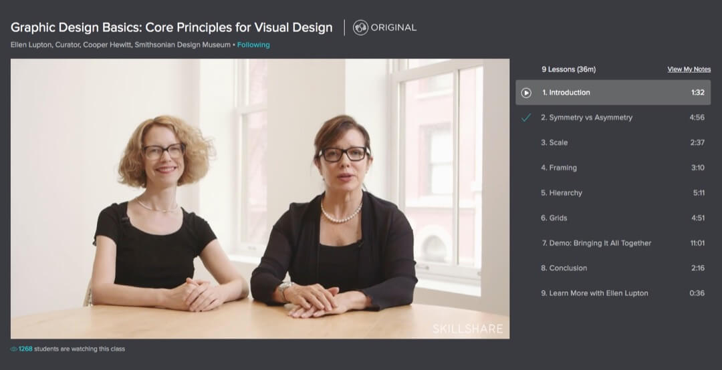Click the checkmark beside Symmetry vs Asymmetry
The image size is (722, 370).
526,118
